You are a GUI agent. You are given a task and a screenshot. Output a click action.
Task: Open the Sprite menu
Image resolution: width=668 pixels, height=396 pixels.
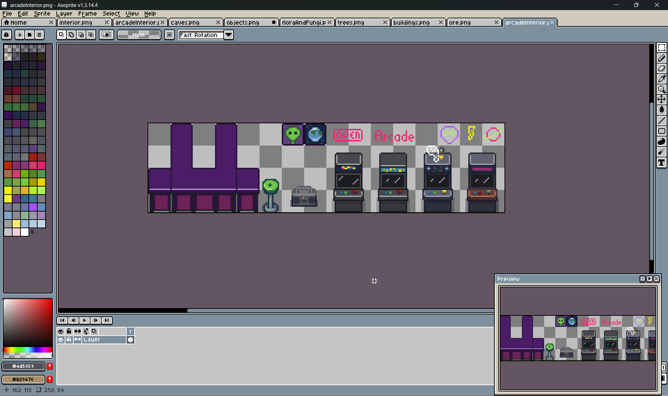click(x=42, y=14)
